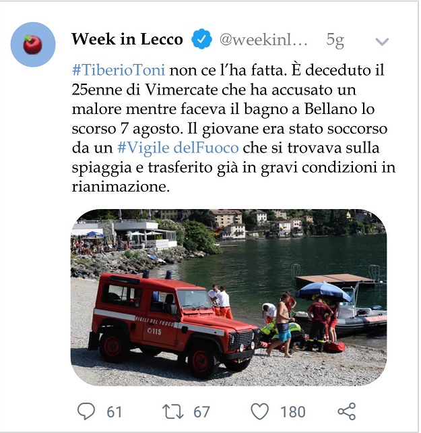
Task: Open the #Vigile delFuoco hashtag
Action: click(x=178, y=148)
